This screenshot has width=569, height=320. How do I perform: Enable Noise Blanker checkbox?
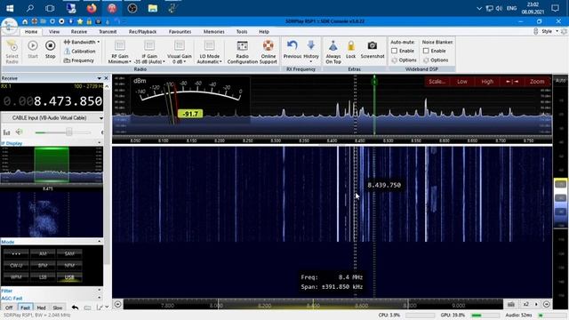pyautogui.click(x=426, y=51)
